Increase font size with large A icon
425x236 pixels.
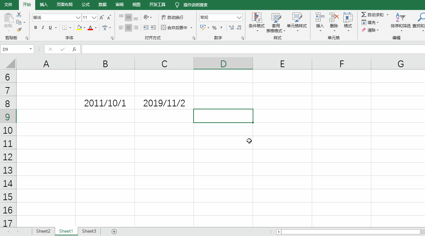[x=102, y=18]
